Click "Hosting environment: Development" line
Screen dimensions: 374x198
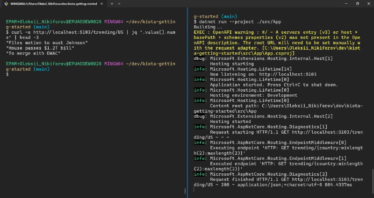point(253,95)
